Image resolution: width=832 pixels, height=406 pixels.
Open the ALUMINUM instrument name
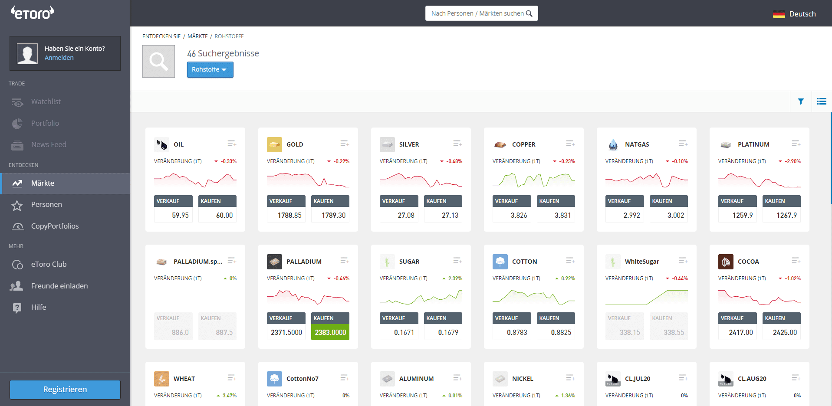tap(416, 379)
